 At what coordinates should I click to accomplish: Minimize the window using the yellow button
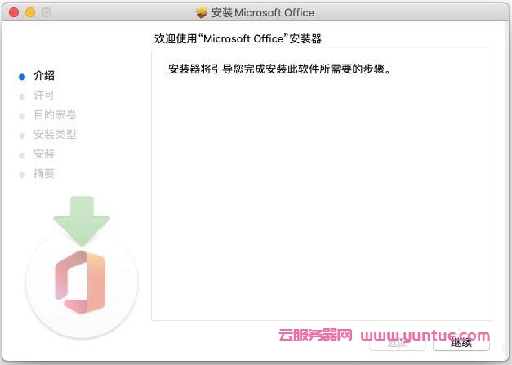30,13
